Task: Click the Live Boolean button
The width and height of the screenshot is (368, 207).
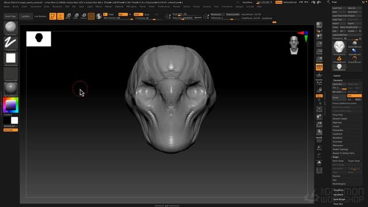Action: [x=40, y=16]
